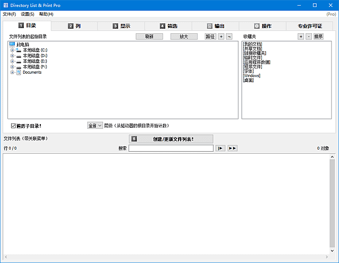
Task: Open the 设置(S) menu
Action: click(28, 14)
